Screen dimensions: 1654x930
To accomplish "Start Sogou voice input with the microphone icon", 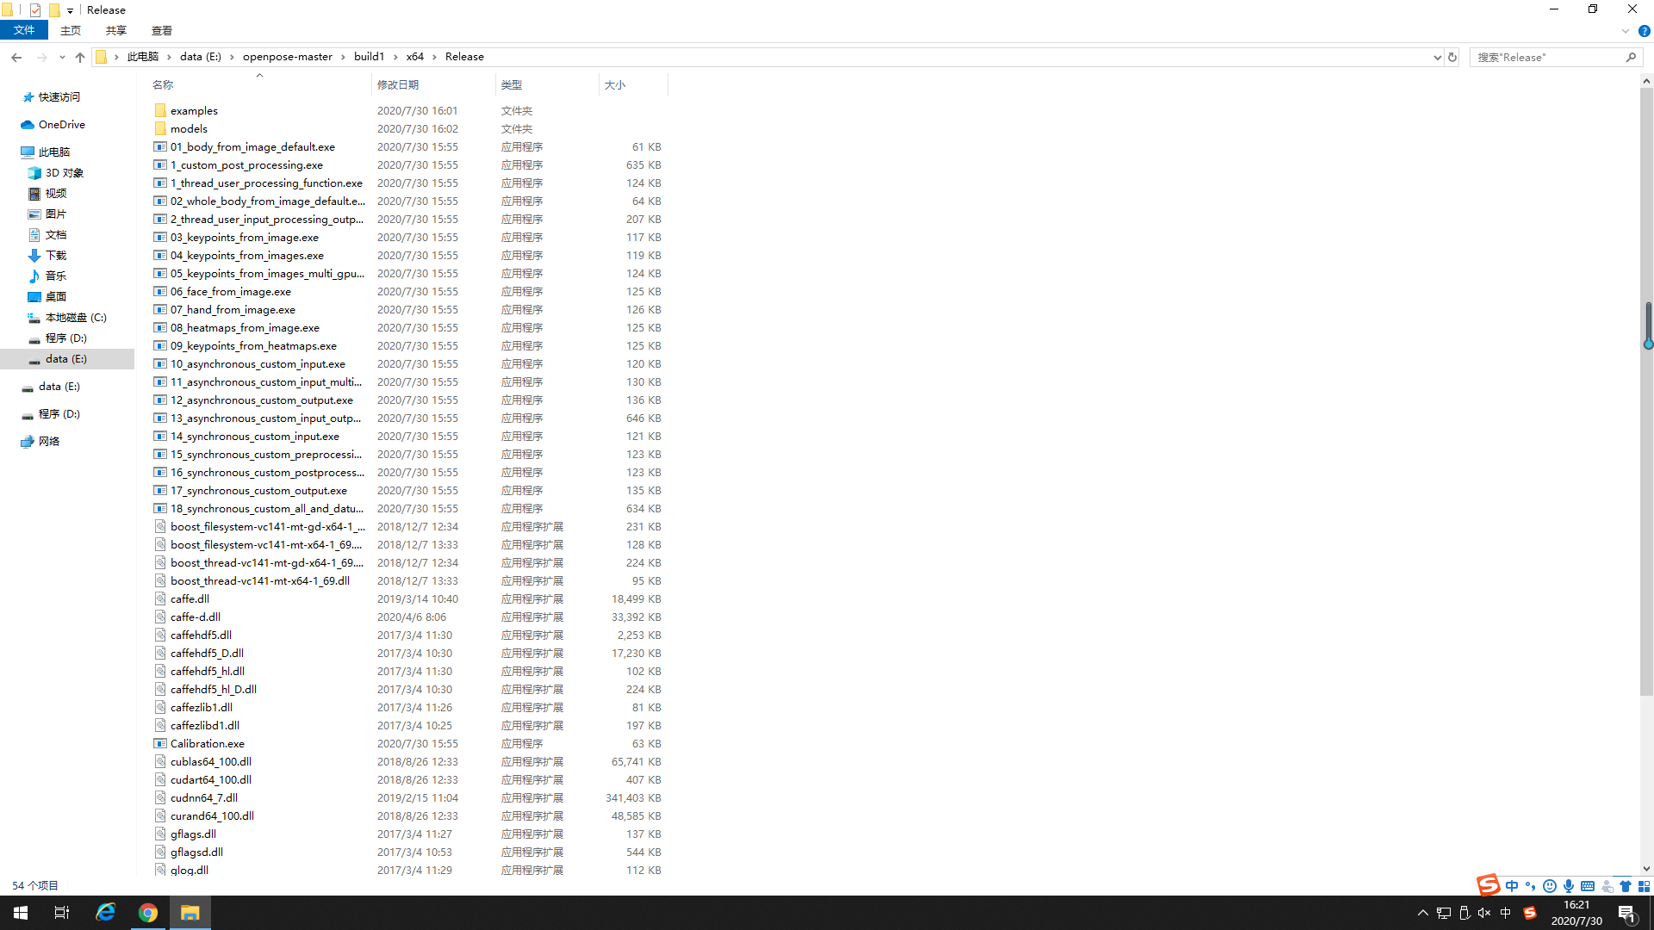I will click(x=1568, y=885).
